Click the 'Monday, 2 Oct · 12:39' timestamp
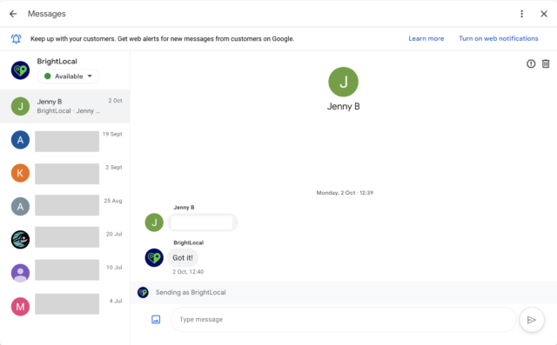 (x=345, y=193)
